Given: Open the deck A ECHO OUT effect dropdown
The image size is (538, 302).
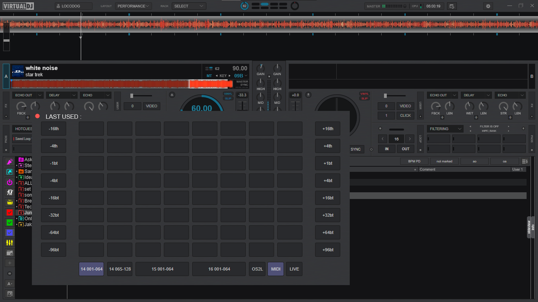Looking at the screenshot, I should tap(28, 95).
